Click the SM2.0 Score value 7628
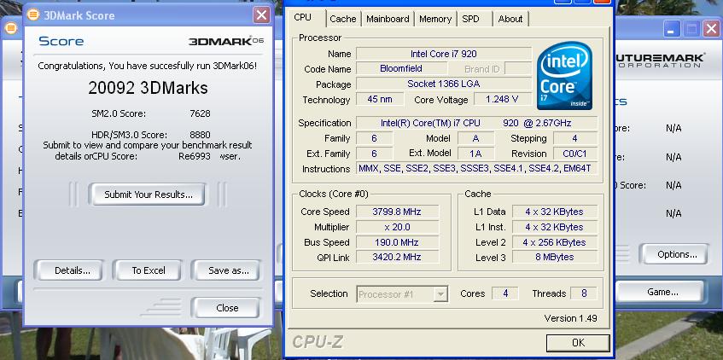The image size is (723, 360). [200, 113]
